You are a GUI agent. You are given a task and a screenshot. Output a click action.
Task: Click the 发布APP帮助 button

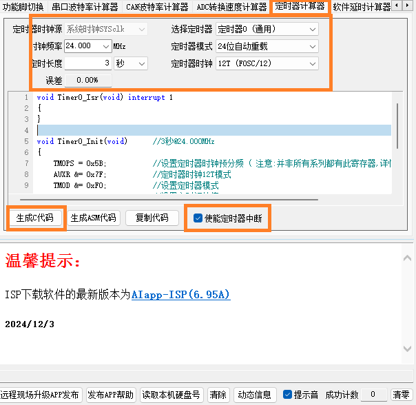(x=111, y=395)
